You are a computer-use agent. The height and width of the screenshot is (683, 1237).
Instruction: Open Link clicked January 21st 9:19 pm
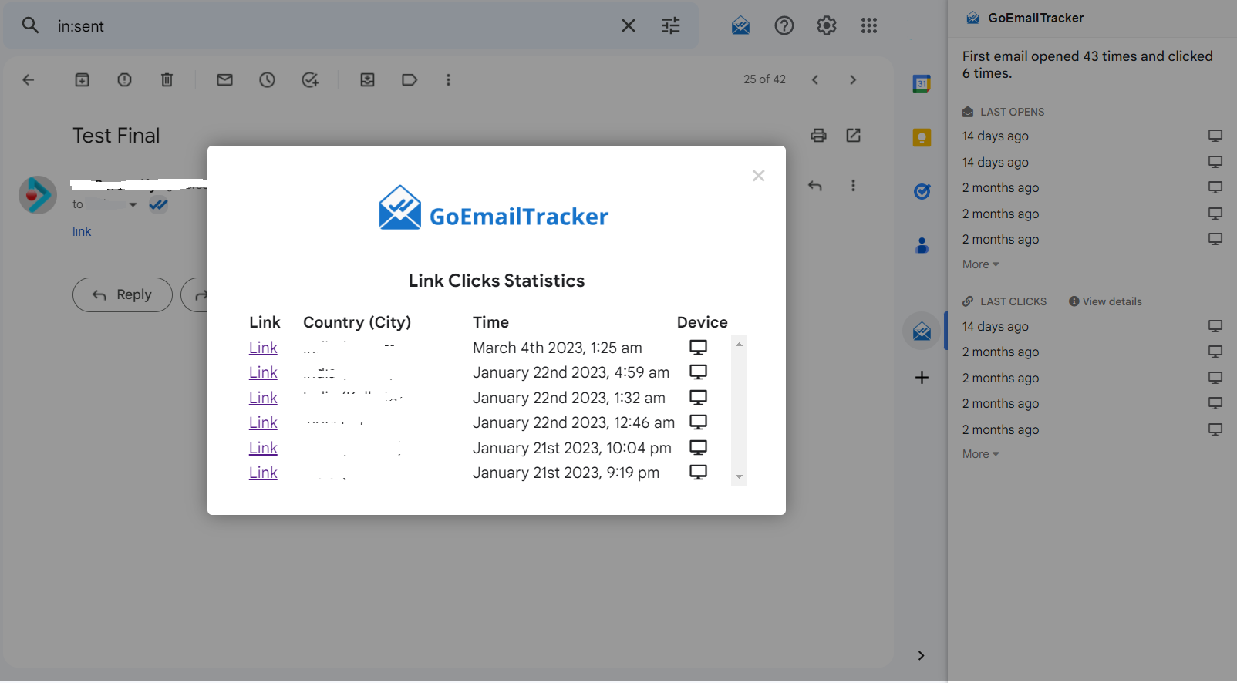tap(263, 473)
